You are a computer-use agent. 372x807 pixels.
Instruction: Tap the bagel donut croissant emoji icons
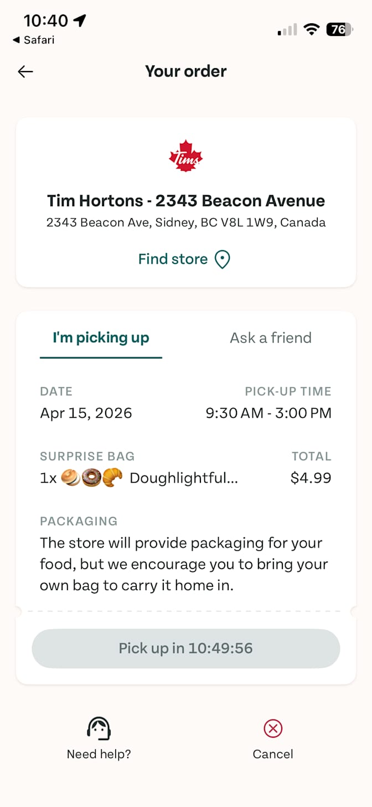91,478
